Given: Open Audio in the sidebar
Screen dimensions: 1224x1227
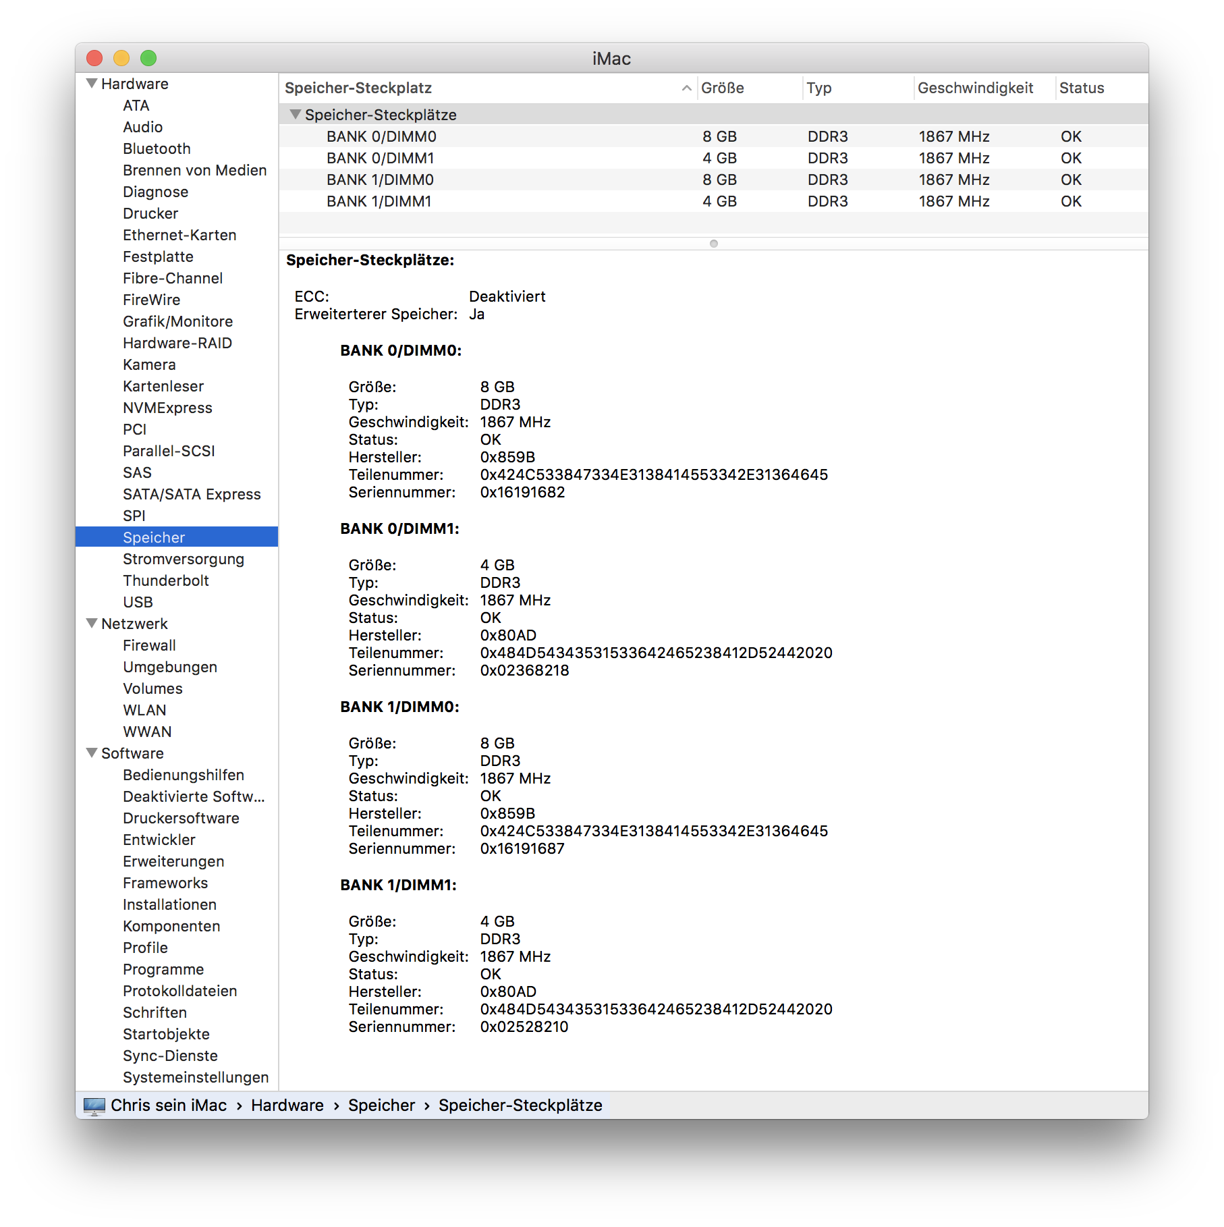Looking at the screenshot, I should [143, 127].
